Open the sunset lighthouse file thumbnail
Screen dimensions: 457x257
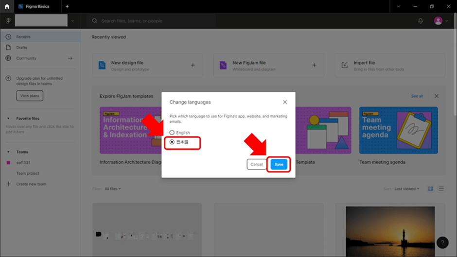[x=390, y=231]
